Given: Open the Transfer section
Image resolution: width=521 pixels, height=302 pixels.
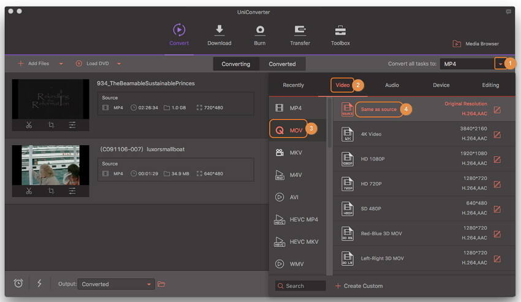Looking at the screenshot, I should point(300,34).
